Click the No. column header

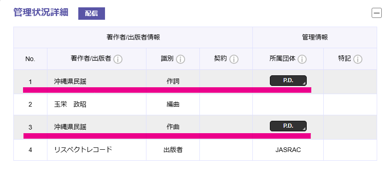(x=30, y=59)
